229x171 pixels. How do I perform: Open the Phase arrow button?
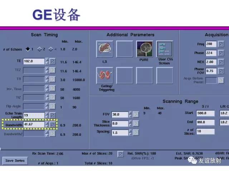[x=221, y=53]
